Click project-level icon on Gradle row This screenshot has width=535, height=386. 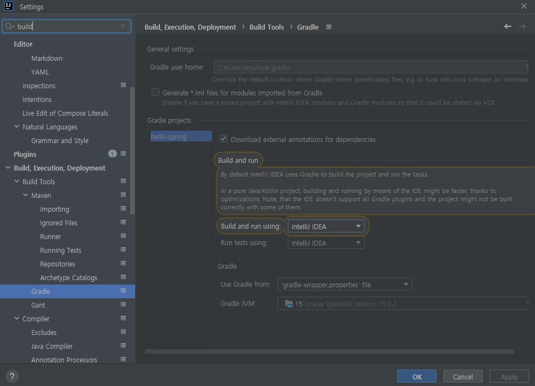pos(123,291)
